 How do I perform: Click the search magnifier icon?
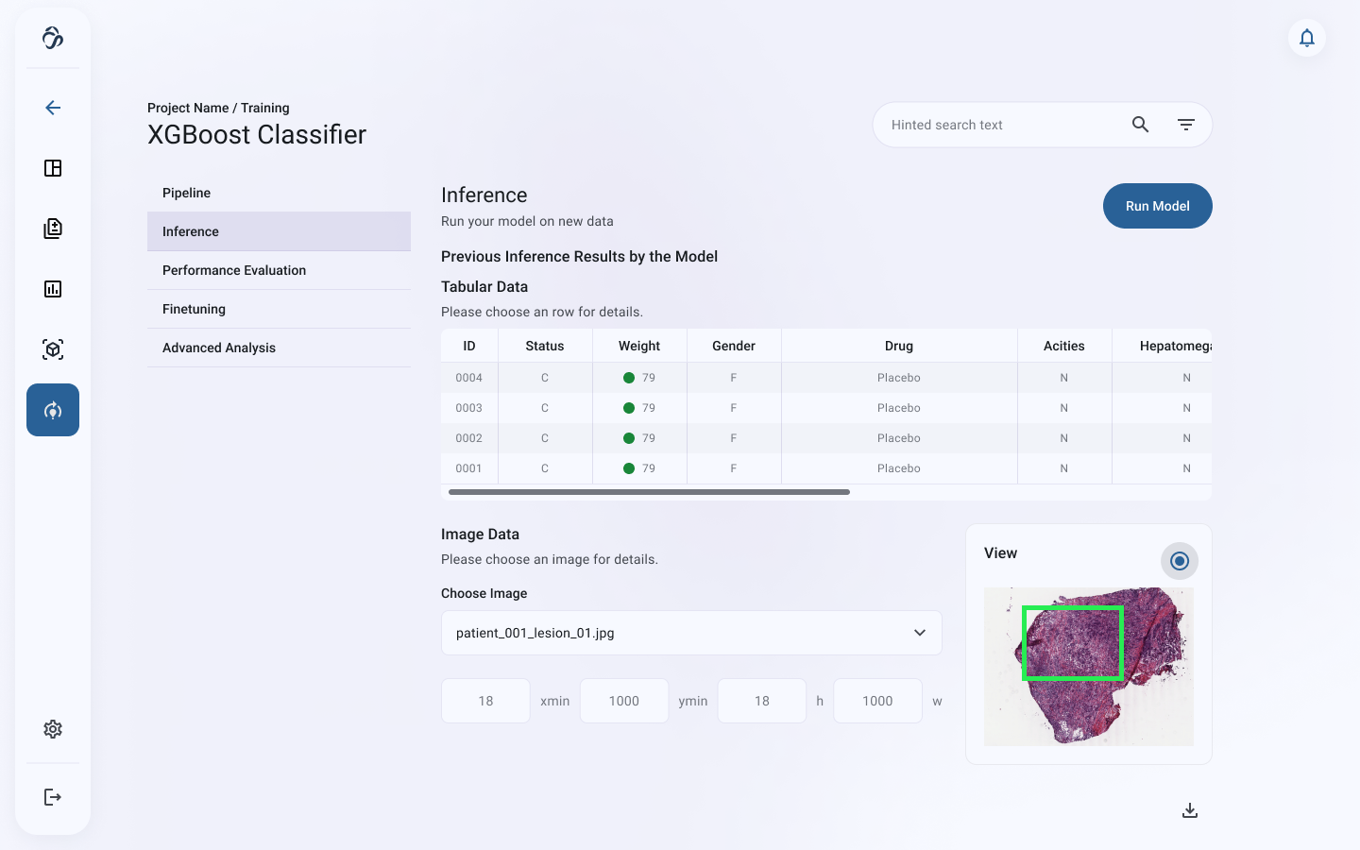coord(1141,125)
